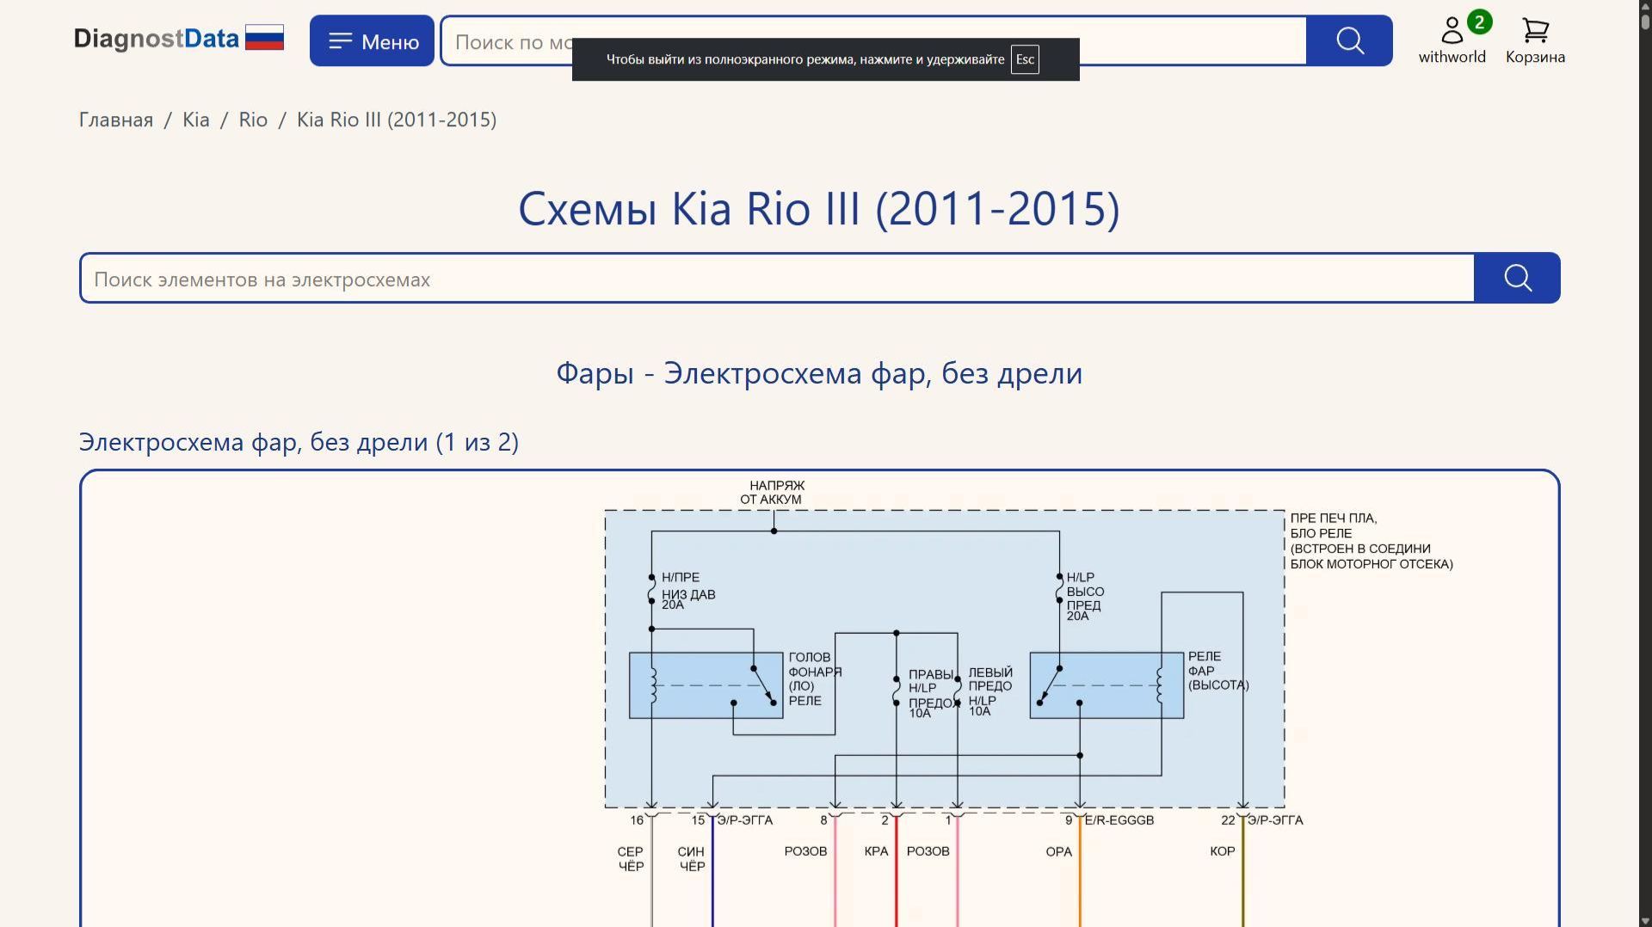Open the Kia breadcrumb link
Viewport: 1652px width, 927px height.
[195, 120]
